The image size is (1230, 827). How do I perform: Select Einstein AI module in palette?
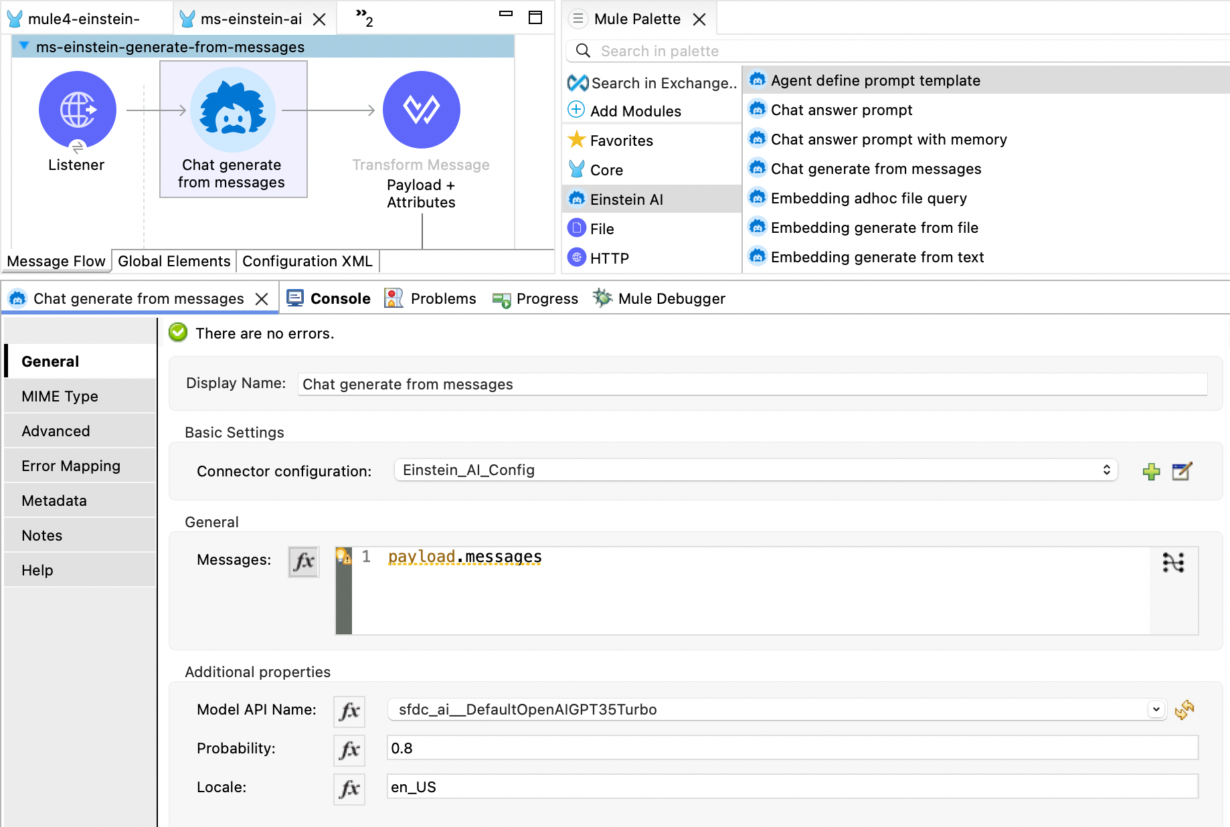(x=652, y=199)
